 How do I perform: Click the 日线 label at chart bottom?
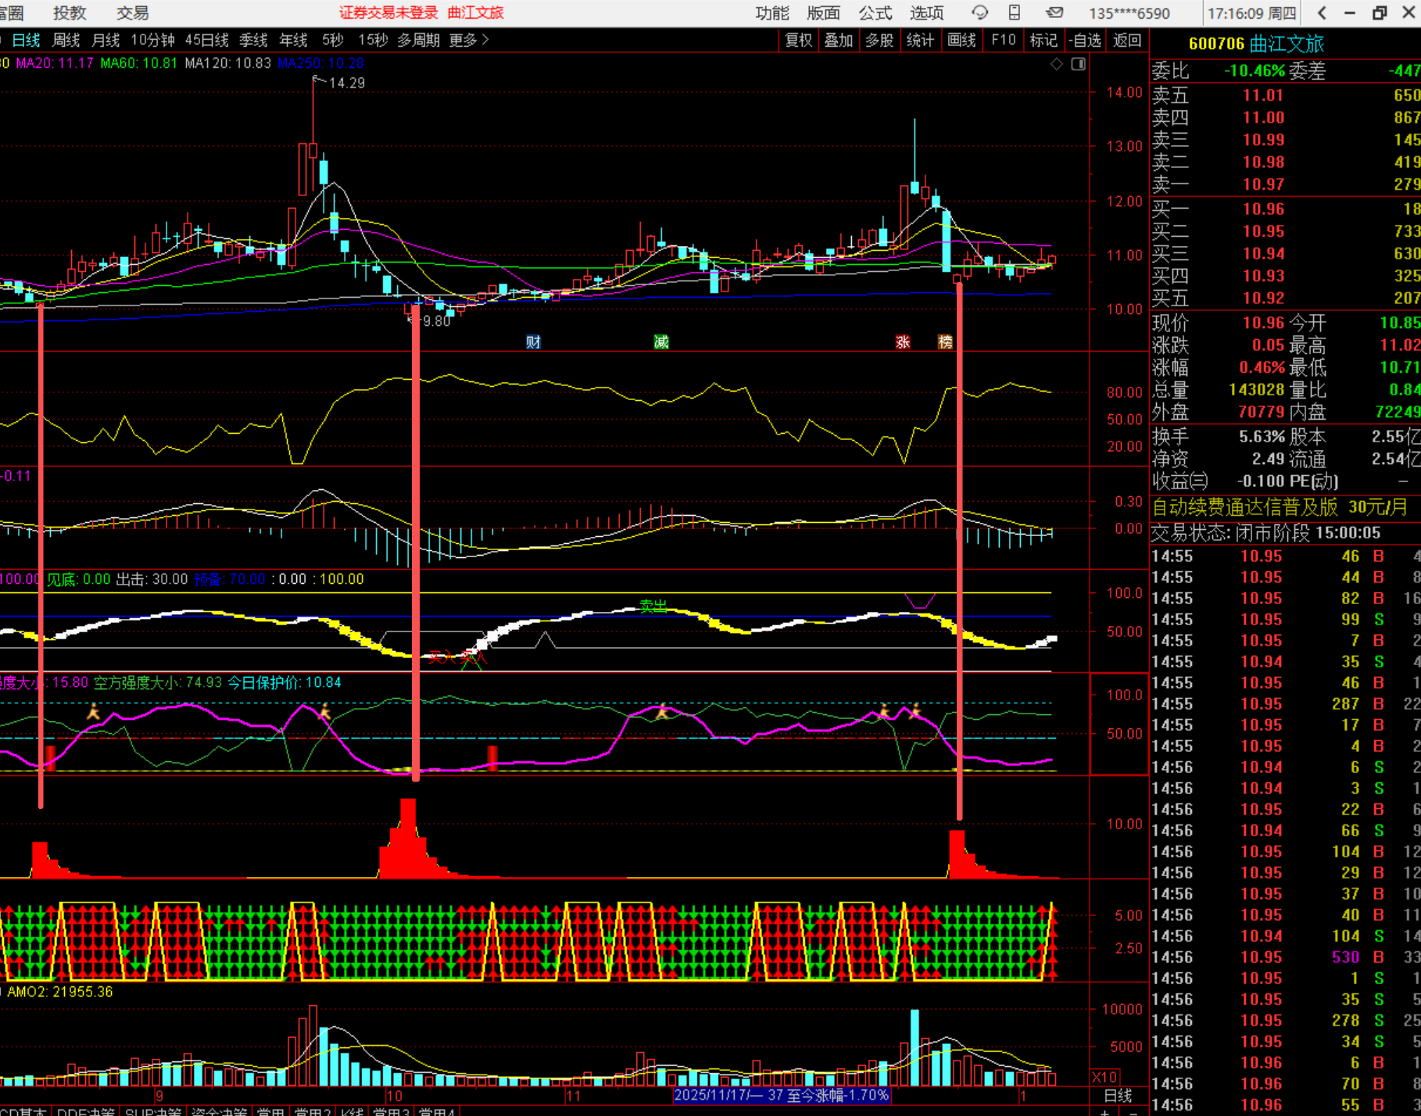pos(1118,1096)
